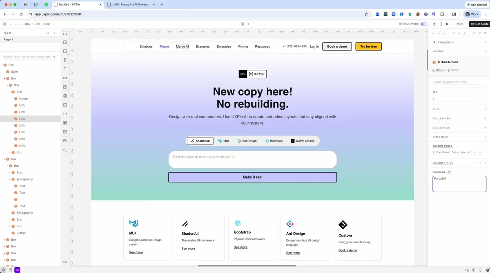Click the target icon next to Children
The image size is (490, 273).
[449, 172]
